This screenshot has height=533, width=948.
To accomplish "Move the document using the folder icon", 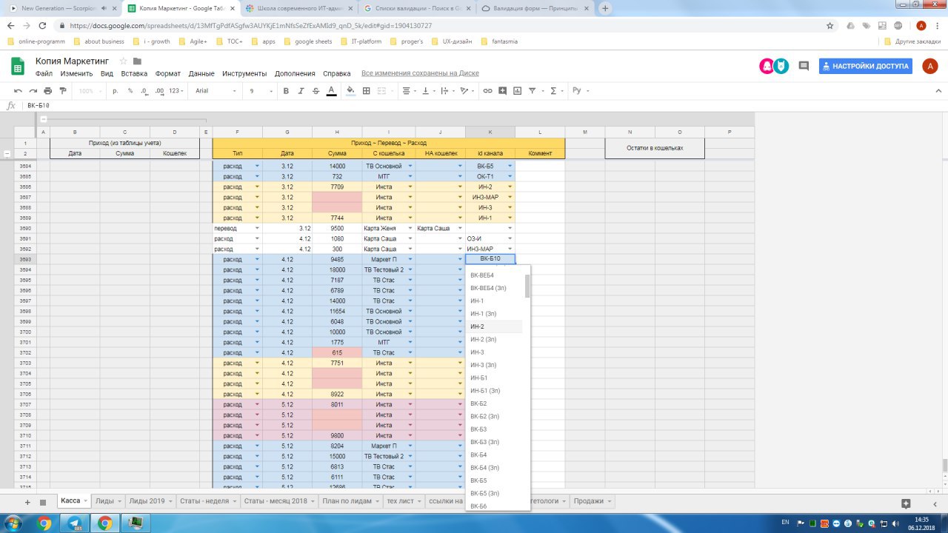I will pos(137,61).
